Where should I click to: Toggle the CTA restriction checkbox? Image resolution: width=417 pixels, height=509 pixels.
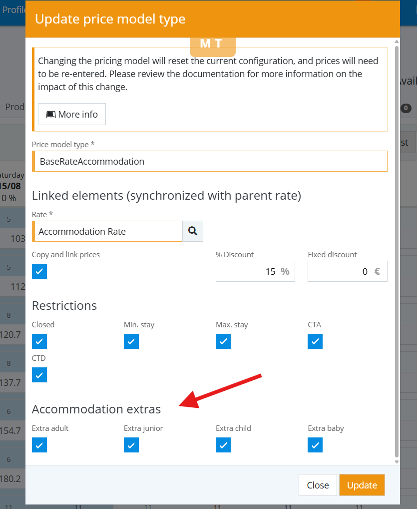(x=315, y=341)
